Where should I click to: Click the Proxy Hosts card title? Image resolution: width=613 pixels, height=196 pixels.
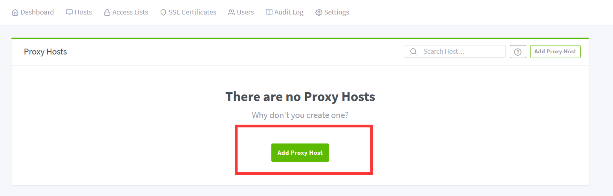[46, 52]
